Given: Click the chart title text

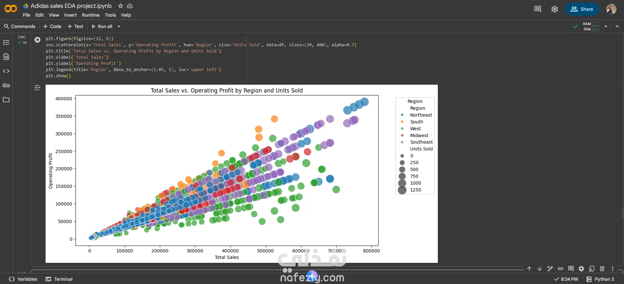Looking at the screenshot, I should [x=227, y=91].
